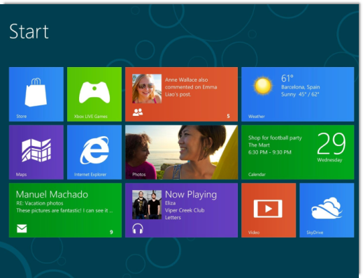Launch Internet Explorer tile
363x278 pixels.
(94, 152)
